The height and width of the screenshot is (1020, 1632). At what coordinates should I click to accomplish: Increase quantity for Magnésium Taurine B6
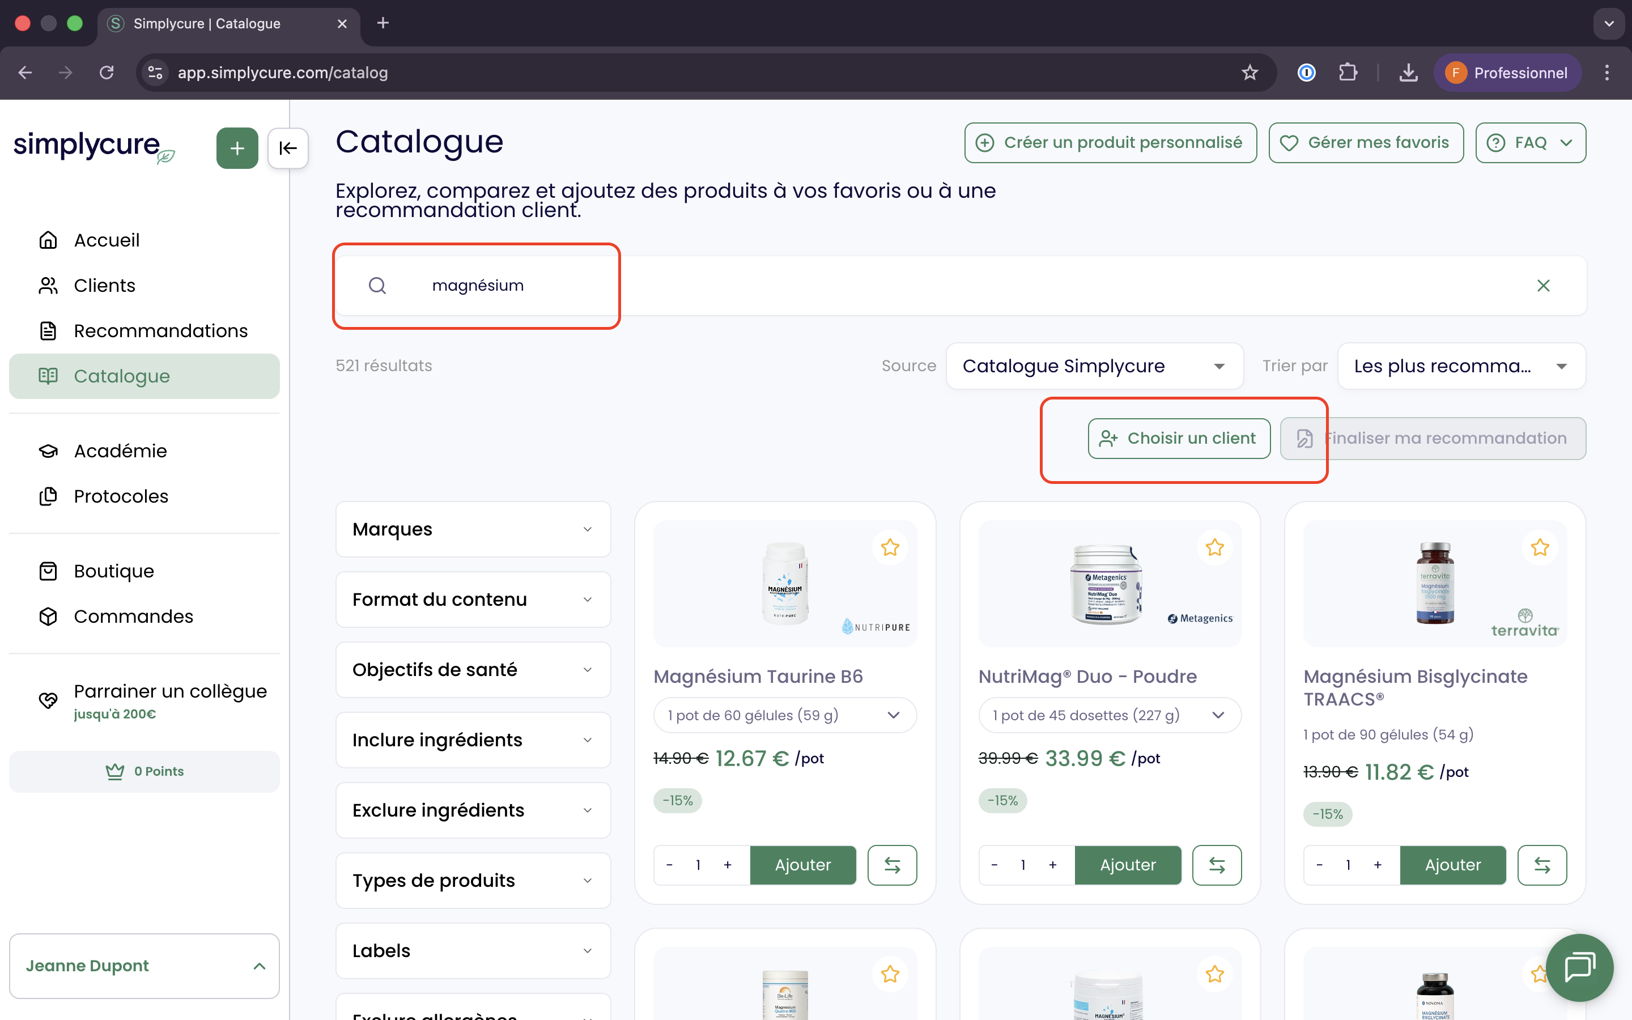coord(728,865)
